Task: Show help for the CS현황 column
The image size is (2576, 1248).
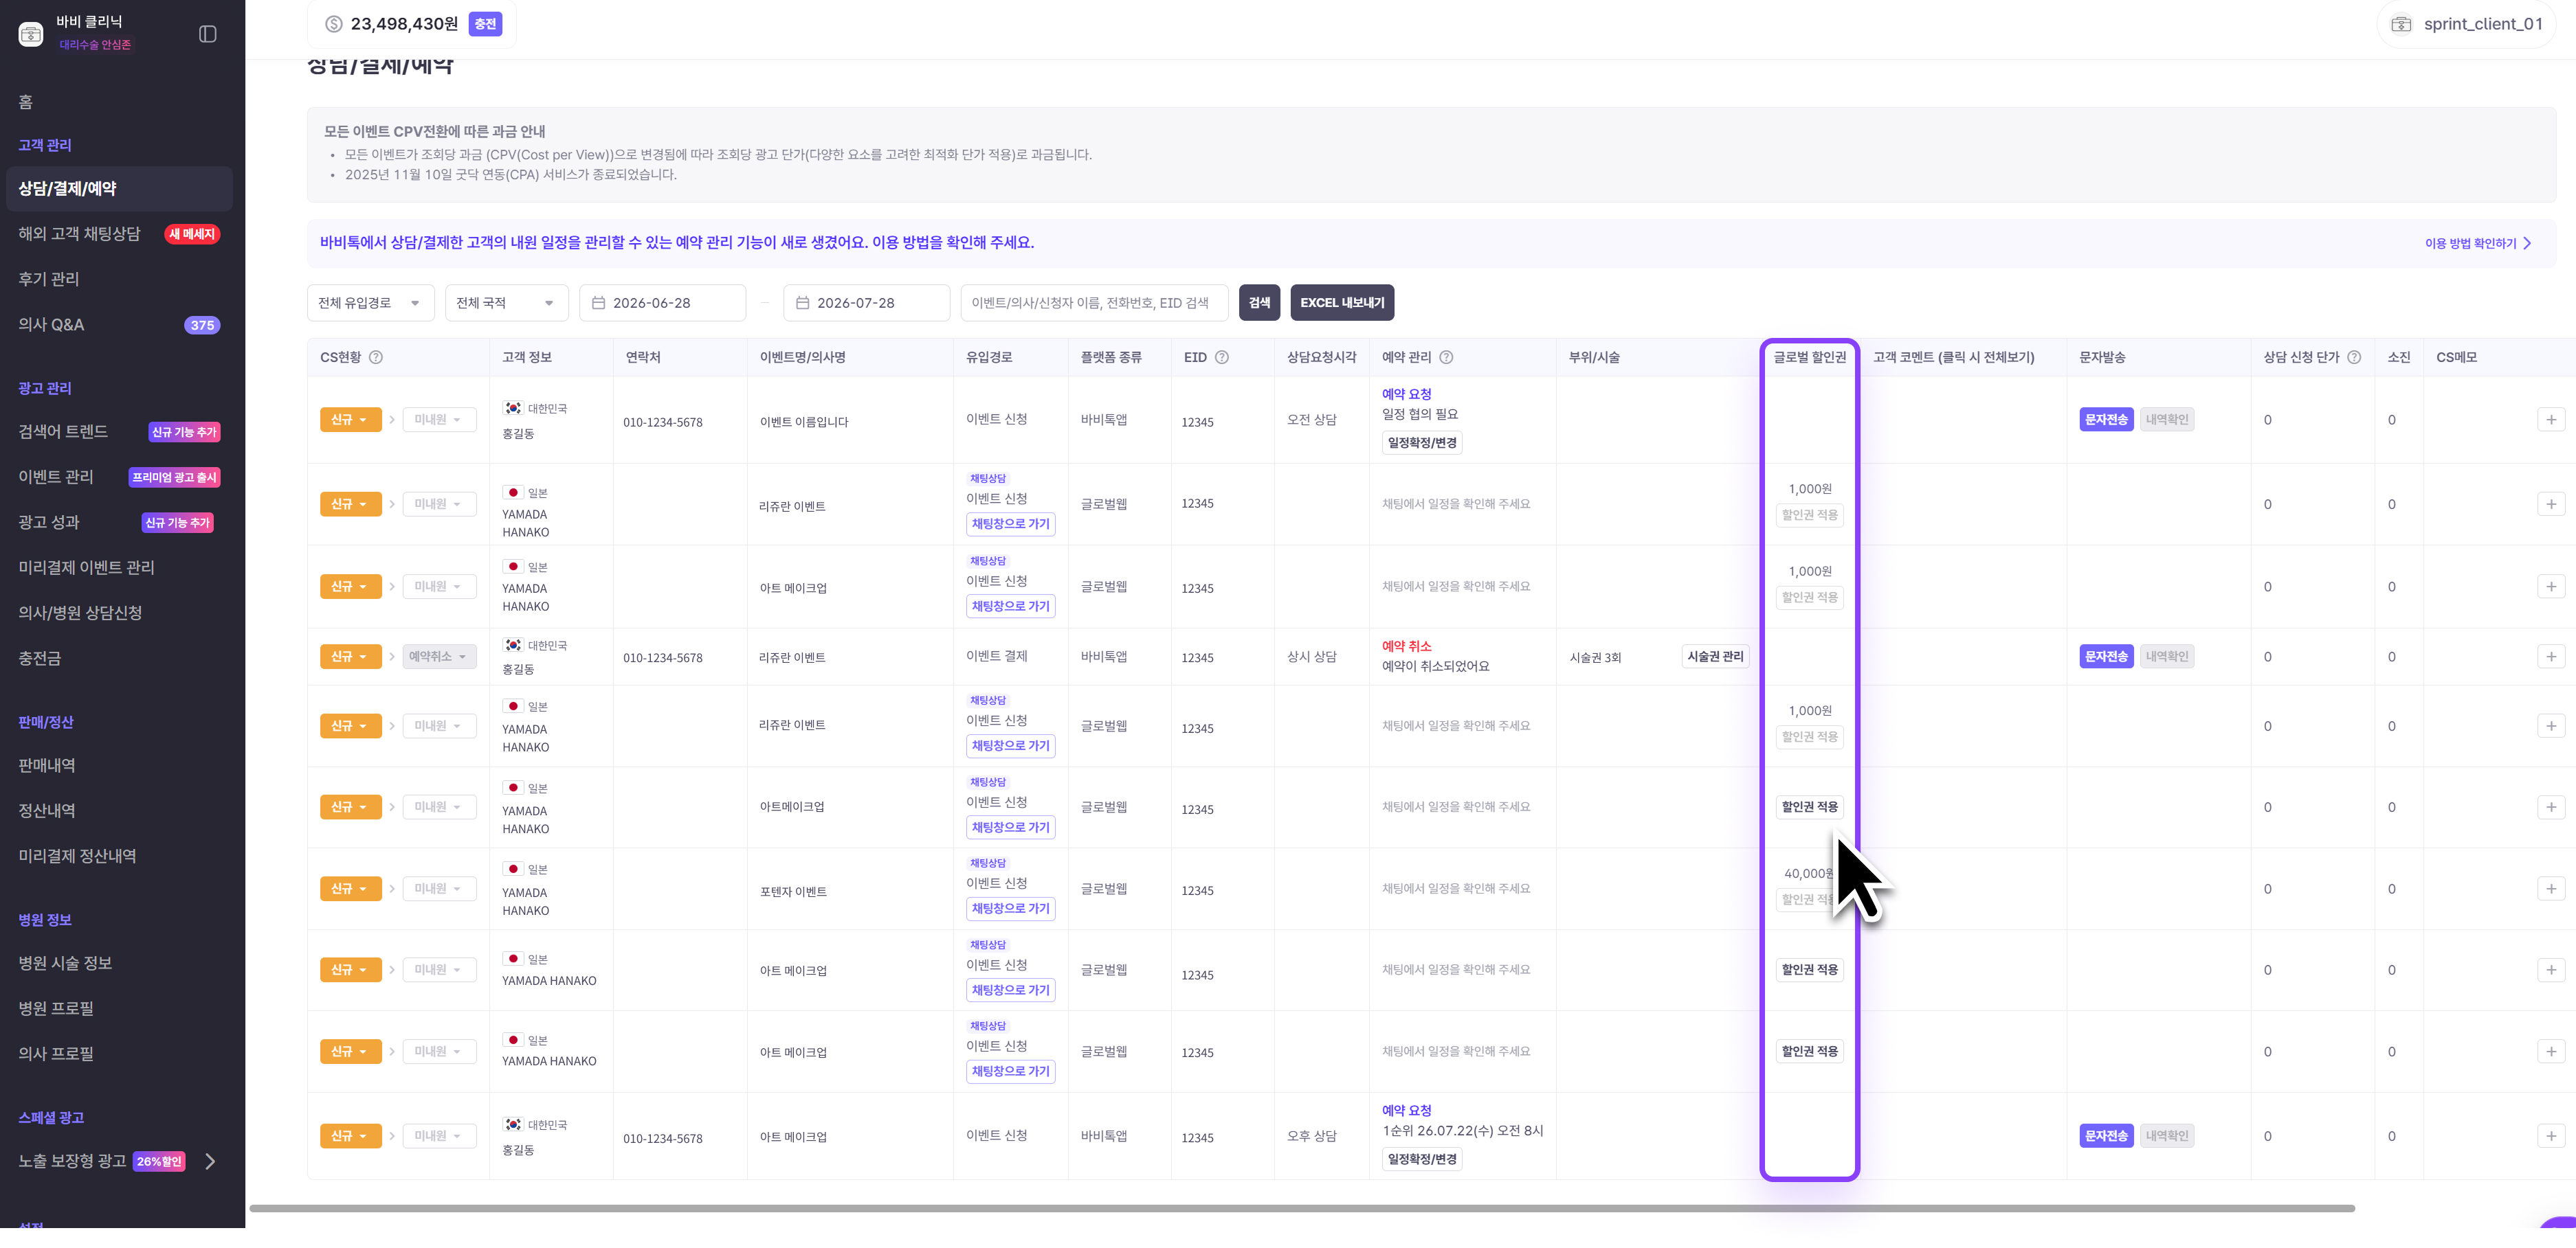Action: (x=376, y=358)
